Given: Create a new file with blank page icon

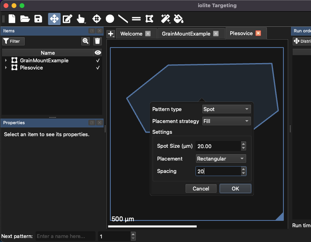Looking at the screenshot, I should (12, 19).
